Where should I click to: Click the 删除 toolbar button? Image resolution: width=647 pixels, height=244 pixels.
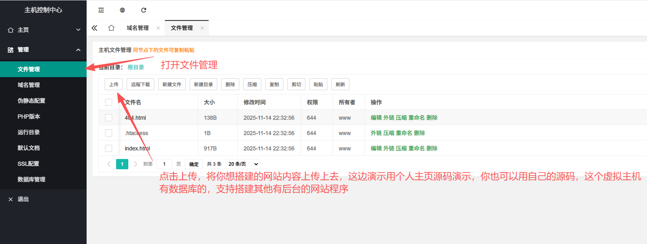pyautogui.click(x=230, y=84)
